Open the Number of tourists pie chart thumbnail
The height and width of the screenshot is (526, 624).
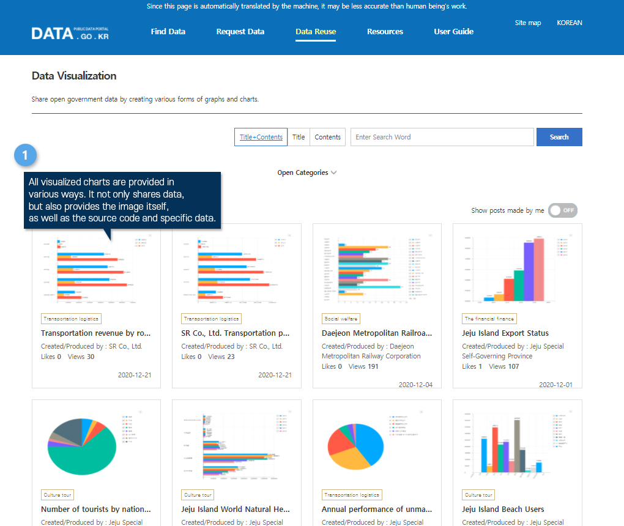96,444
